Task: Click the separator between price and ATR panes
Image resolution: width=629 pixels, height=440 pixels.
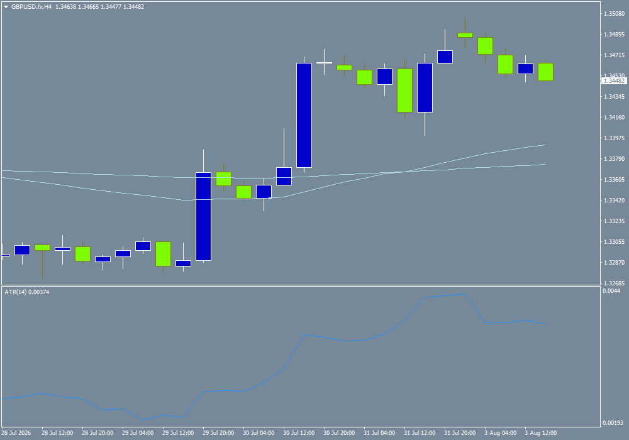Action: tap(301, 286)
